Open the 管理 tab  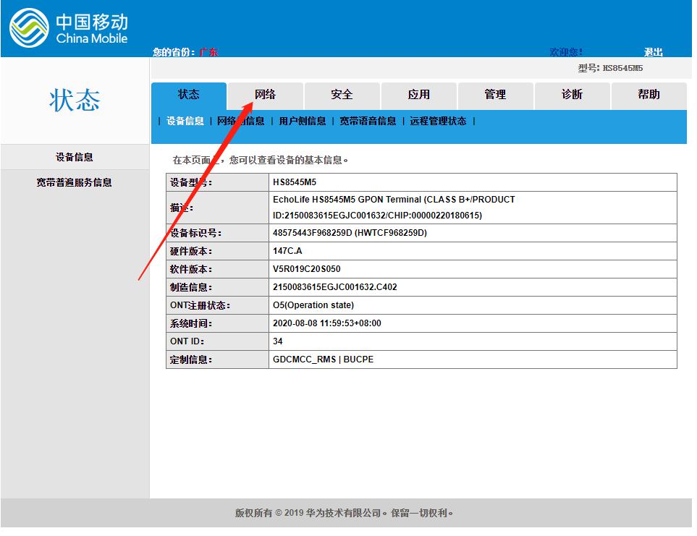(x=495, y=94)
